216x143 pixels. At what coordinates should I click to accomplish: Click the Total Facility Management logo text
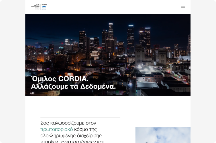click(35, 6)
